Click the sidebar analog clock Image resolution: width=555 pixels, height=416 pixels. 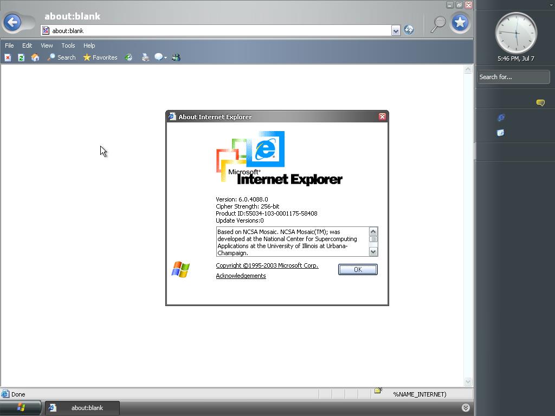point(516,33)
